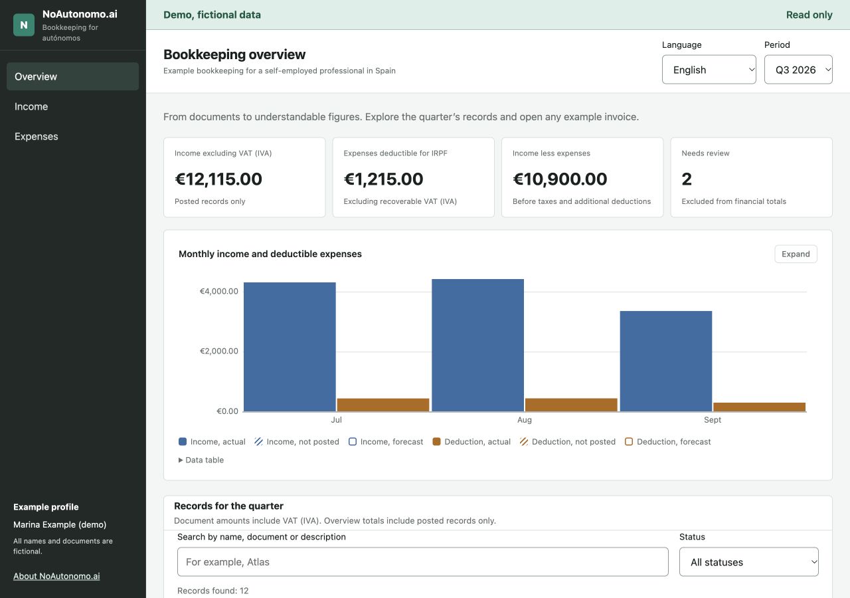Select the September deduction bar
The width and height of the screenshot is (850, 598).
(759, 407)
